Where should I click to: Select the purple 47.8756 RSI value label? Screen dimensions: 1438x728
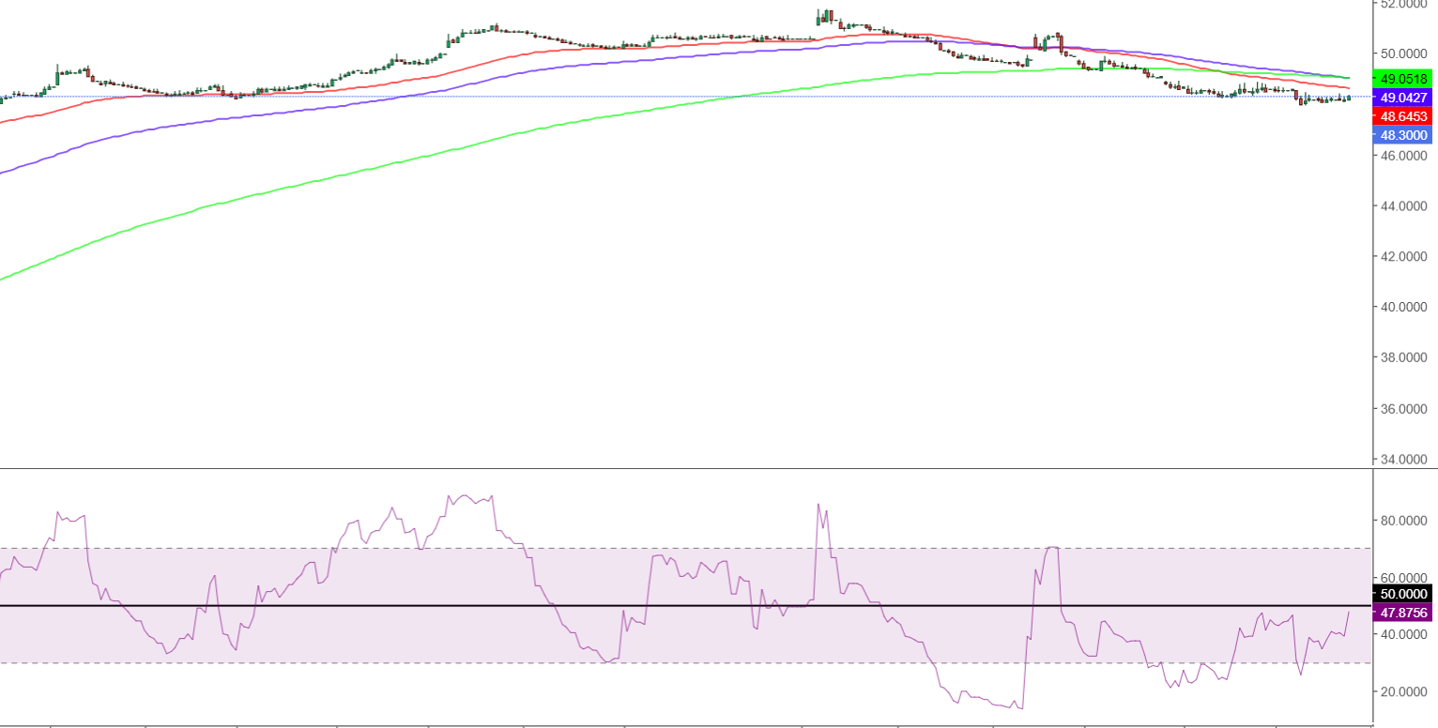click(x=1403, y=613)
